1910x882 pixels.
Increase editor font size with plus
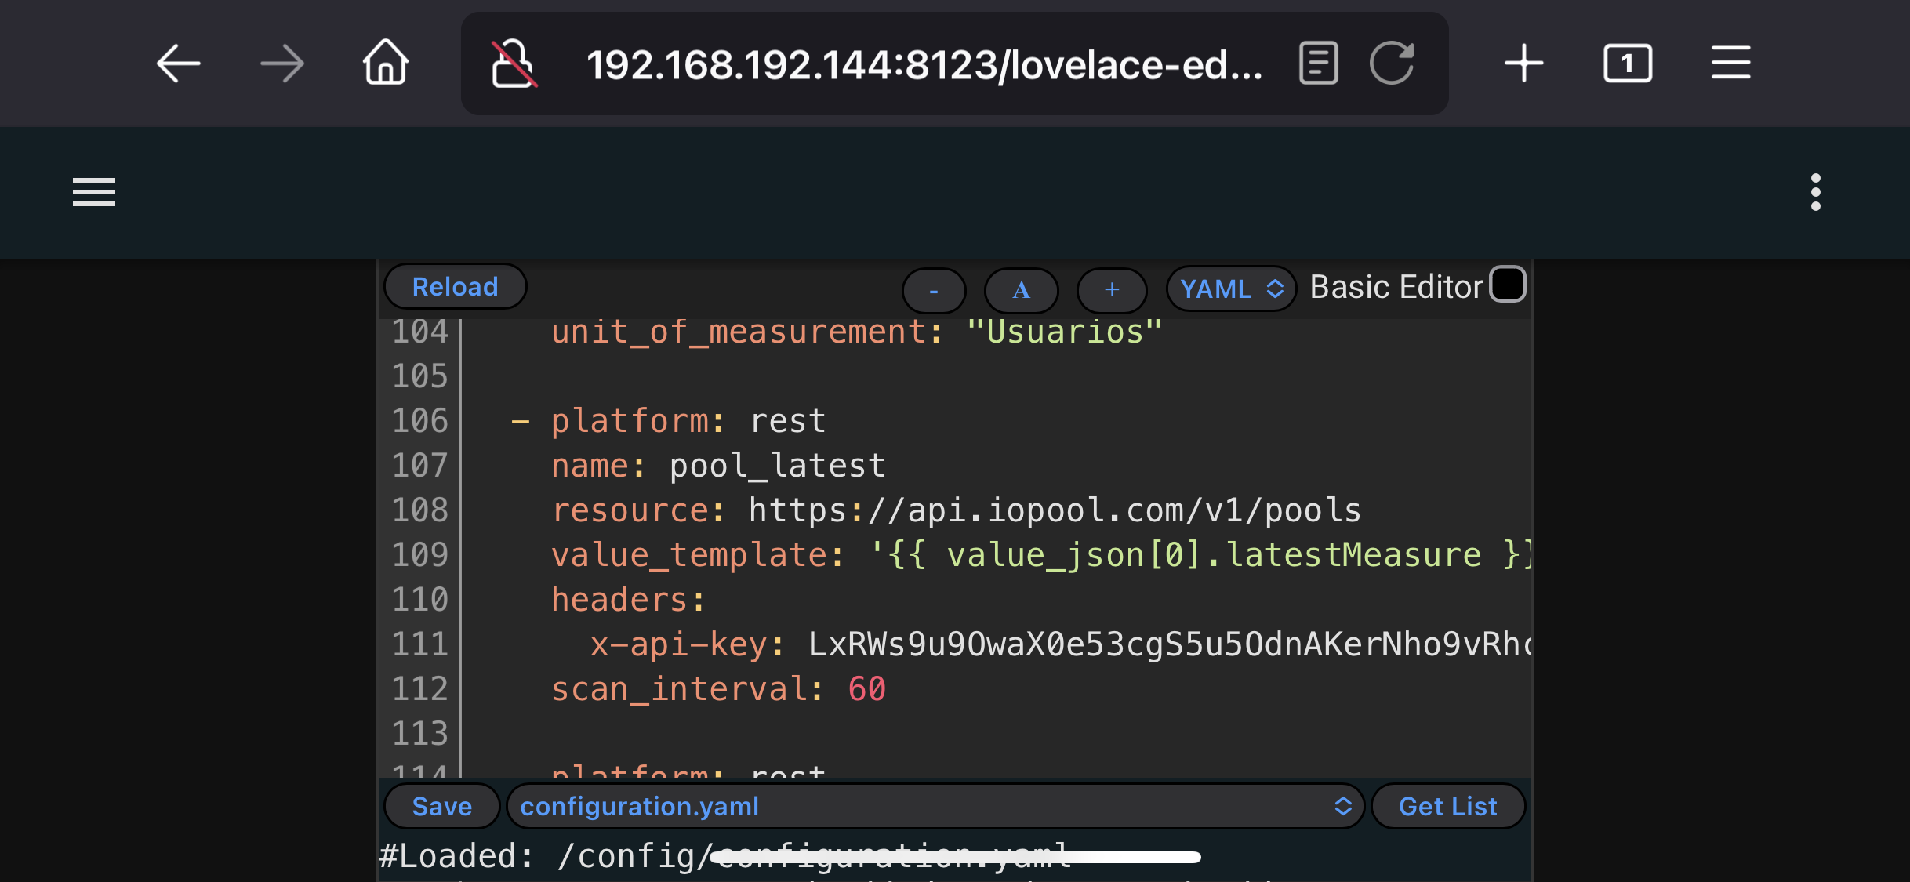click(1111, 290)
